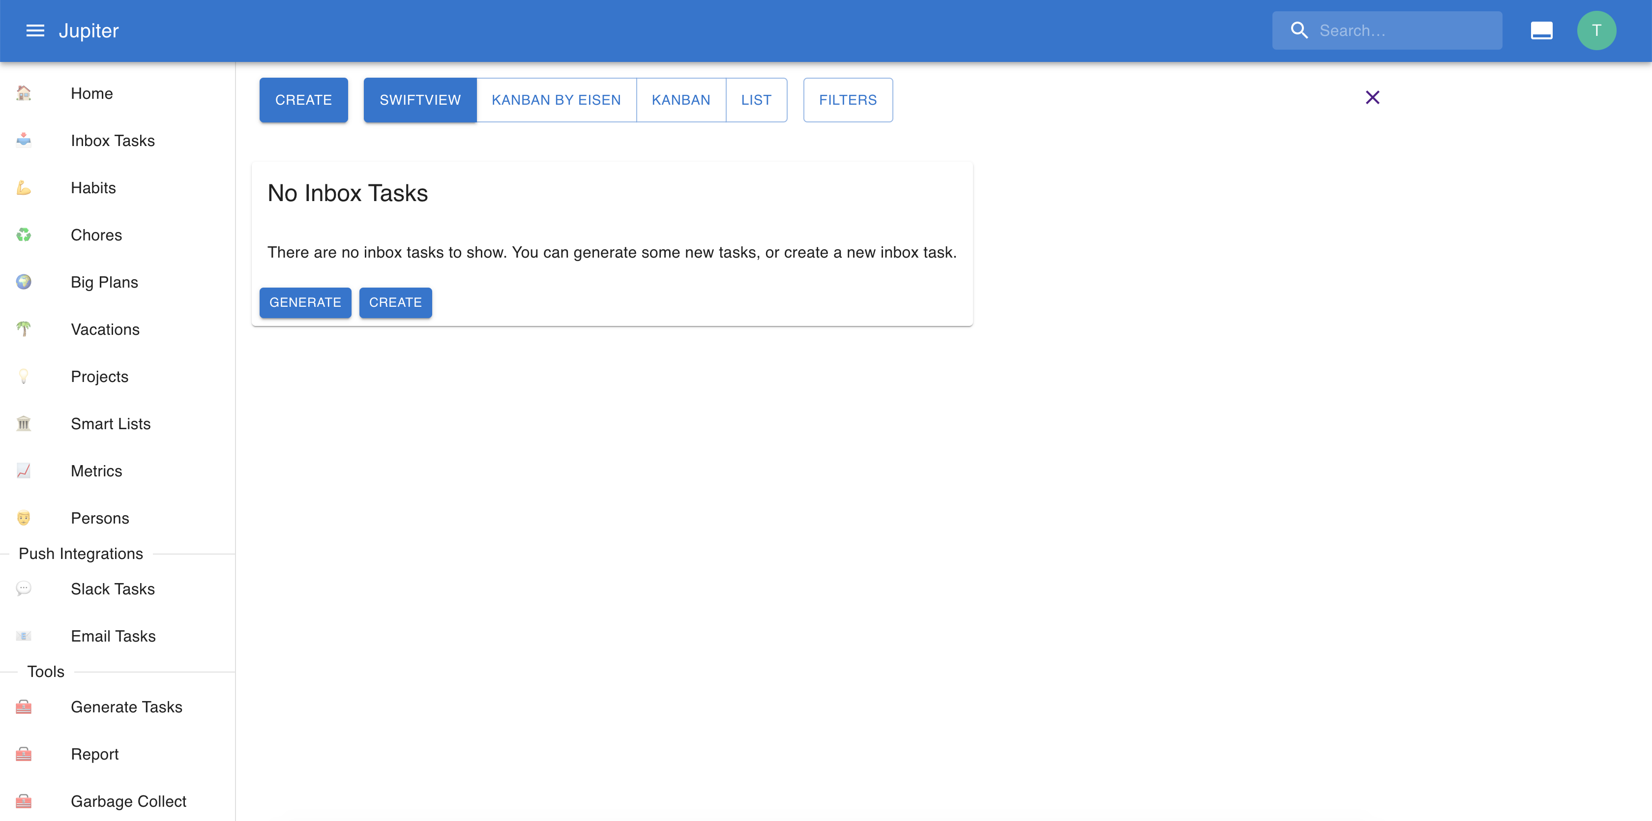Click the top Create button
1652x821 pixels.
[x=303, y=100]
